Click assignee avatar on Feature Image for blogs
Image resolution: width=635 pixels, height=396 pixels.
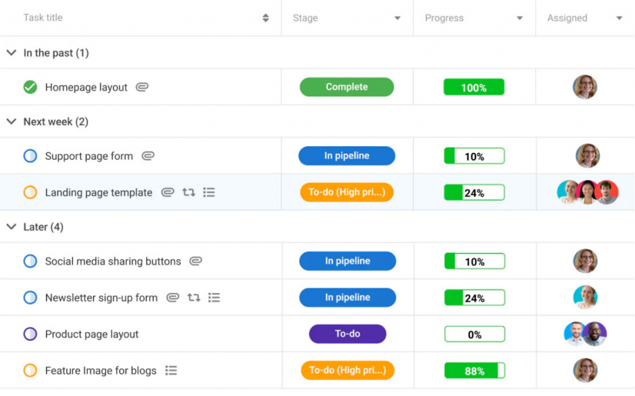tap(585, 370)
